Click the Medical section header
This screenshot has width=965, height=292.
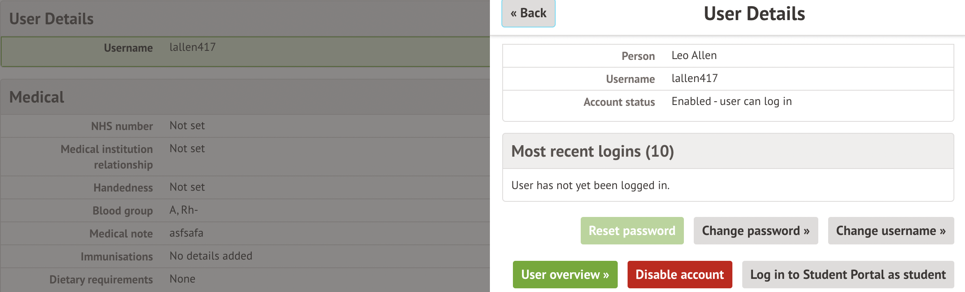click(36, 97)
